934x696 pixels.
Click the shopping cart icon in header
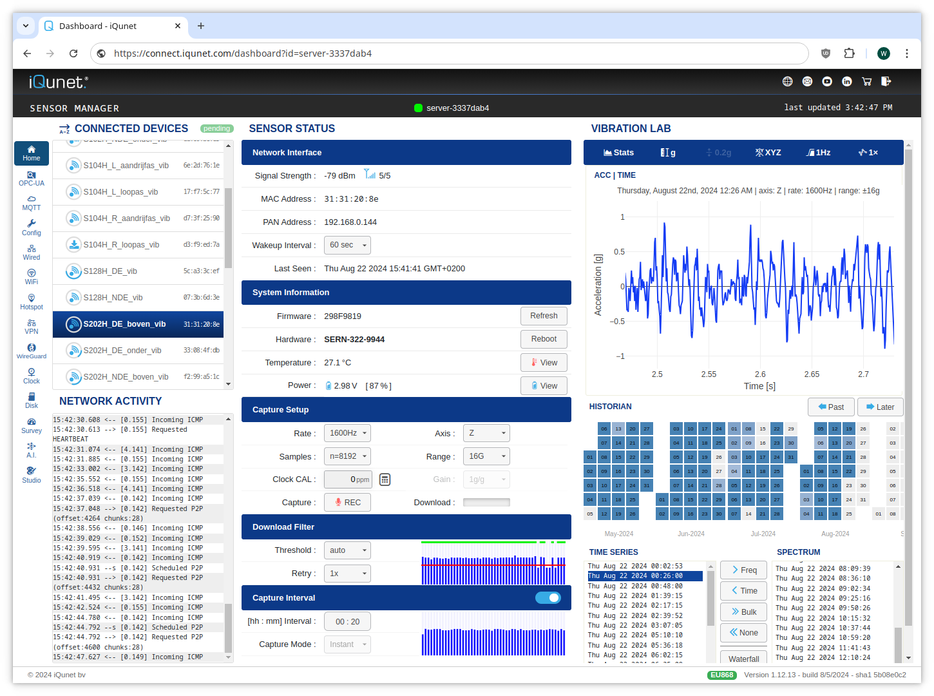[x=866, y=81]
